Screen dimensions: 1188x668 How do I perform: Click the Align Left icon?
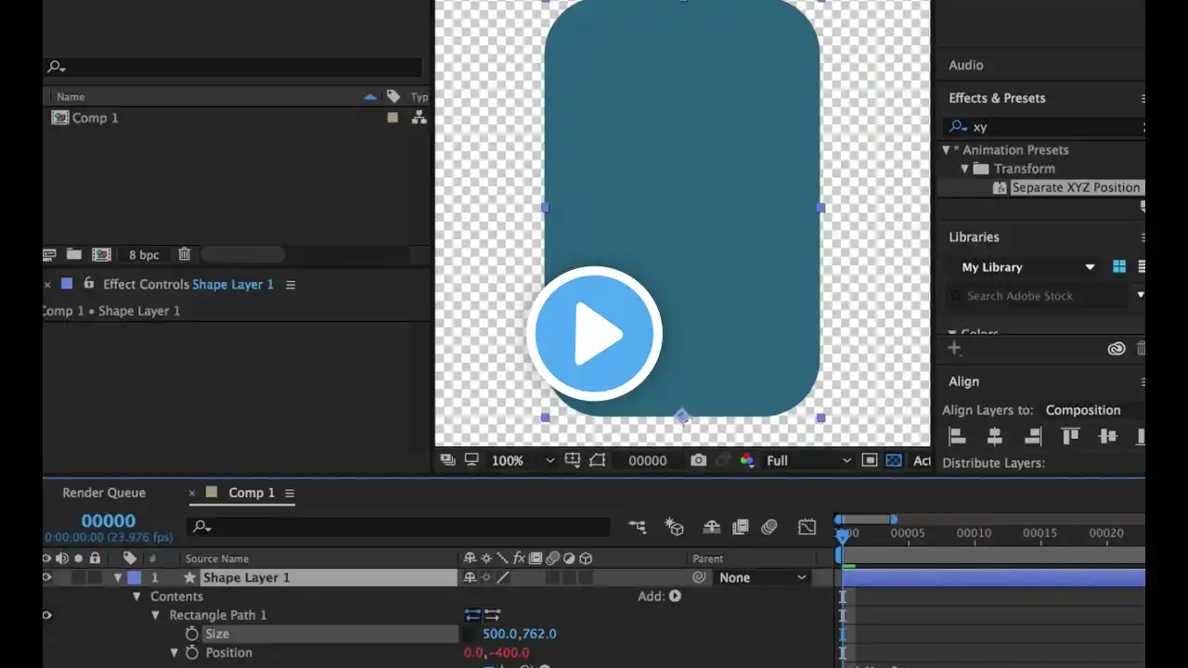click(958, 437)
